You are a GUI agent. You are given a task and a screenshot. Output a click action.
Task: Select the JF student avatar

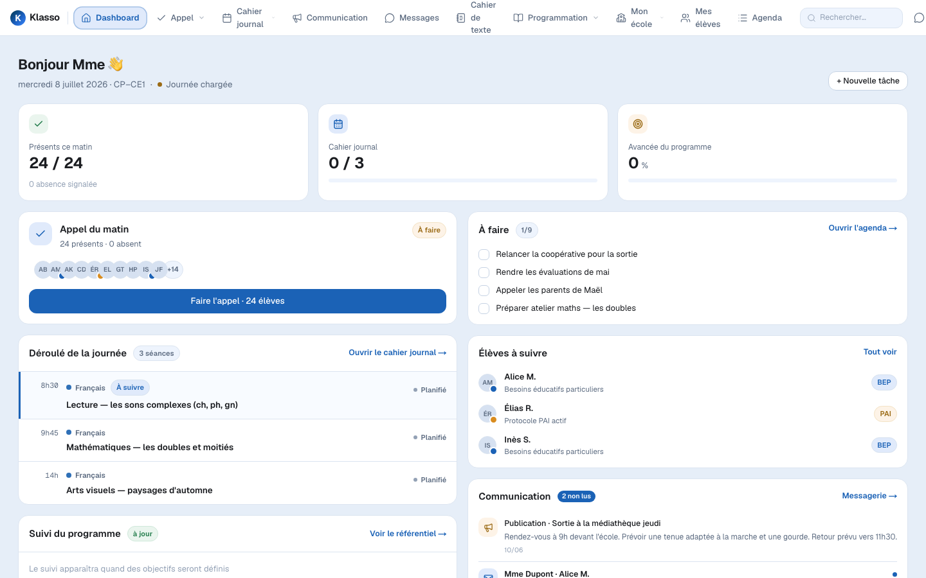point(159,270)
